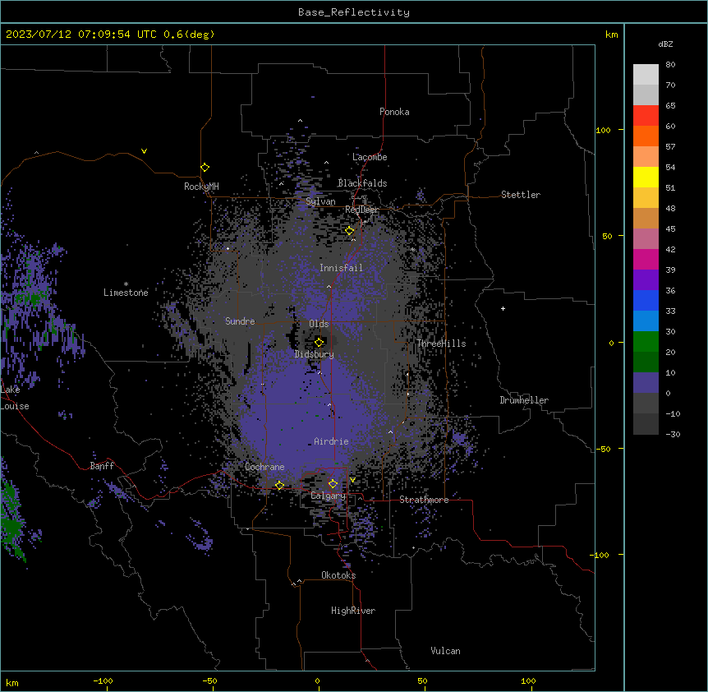Image resolution: width=708 pixels, height=692 pixels.
Task: Click the Drumheller town label
Action: click(524, 400)
